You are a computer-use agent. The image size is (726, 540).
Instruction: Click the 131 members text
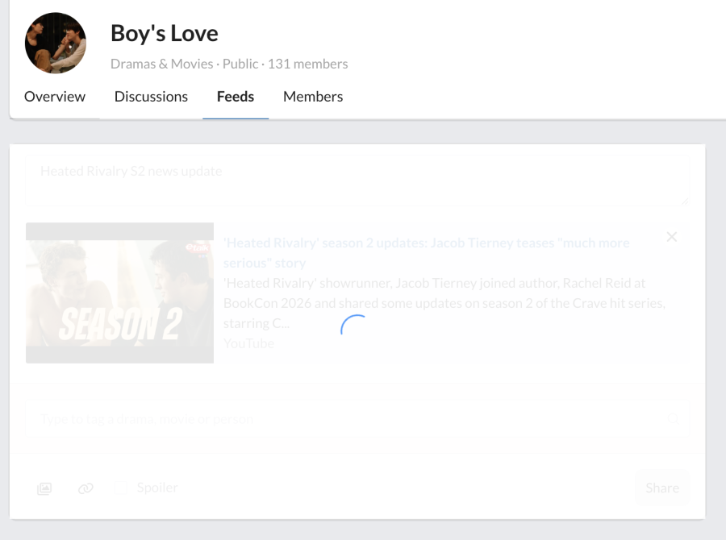click(x=307, y=64)
